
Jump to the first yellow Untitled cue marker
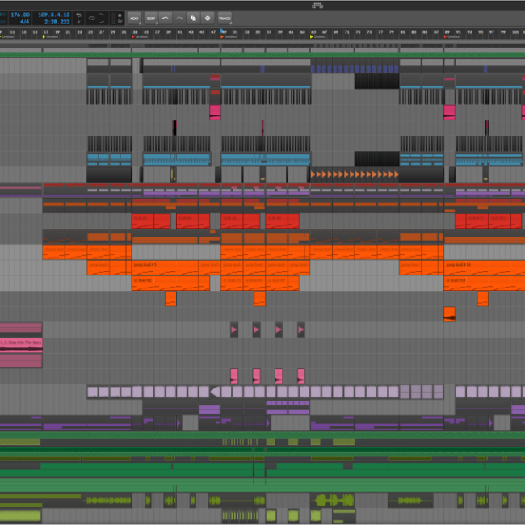[45, 37]
